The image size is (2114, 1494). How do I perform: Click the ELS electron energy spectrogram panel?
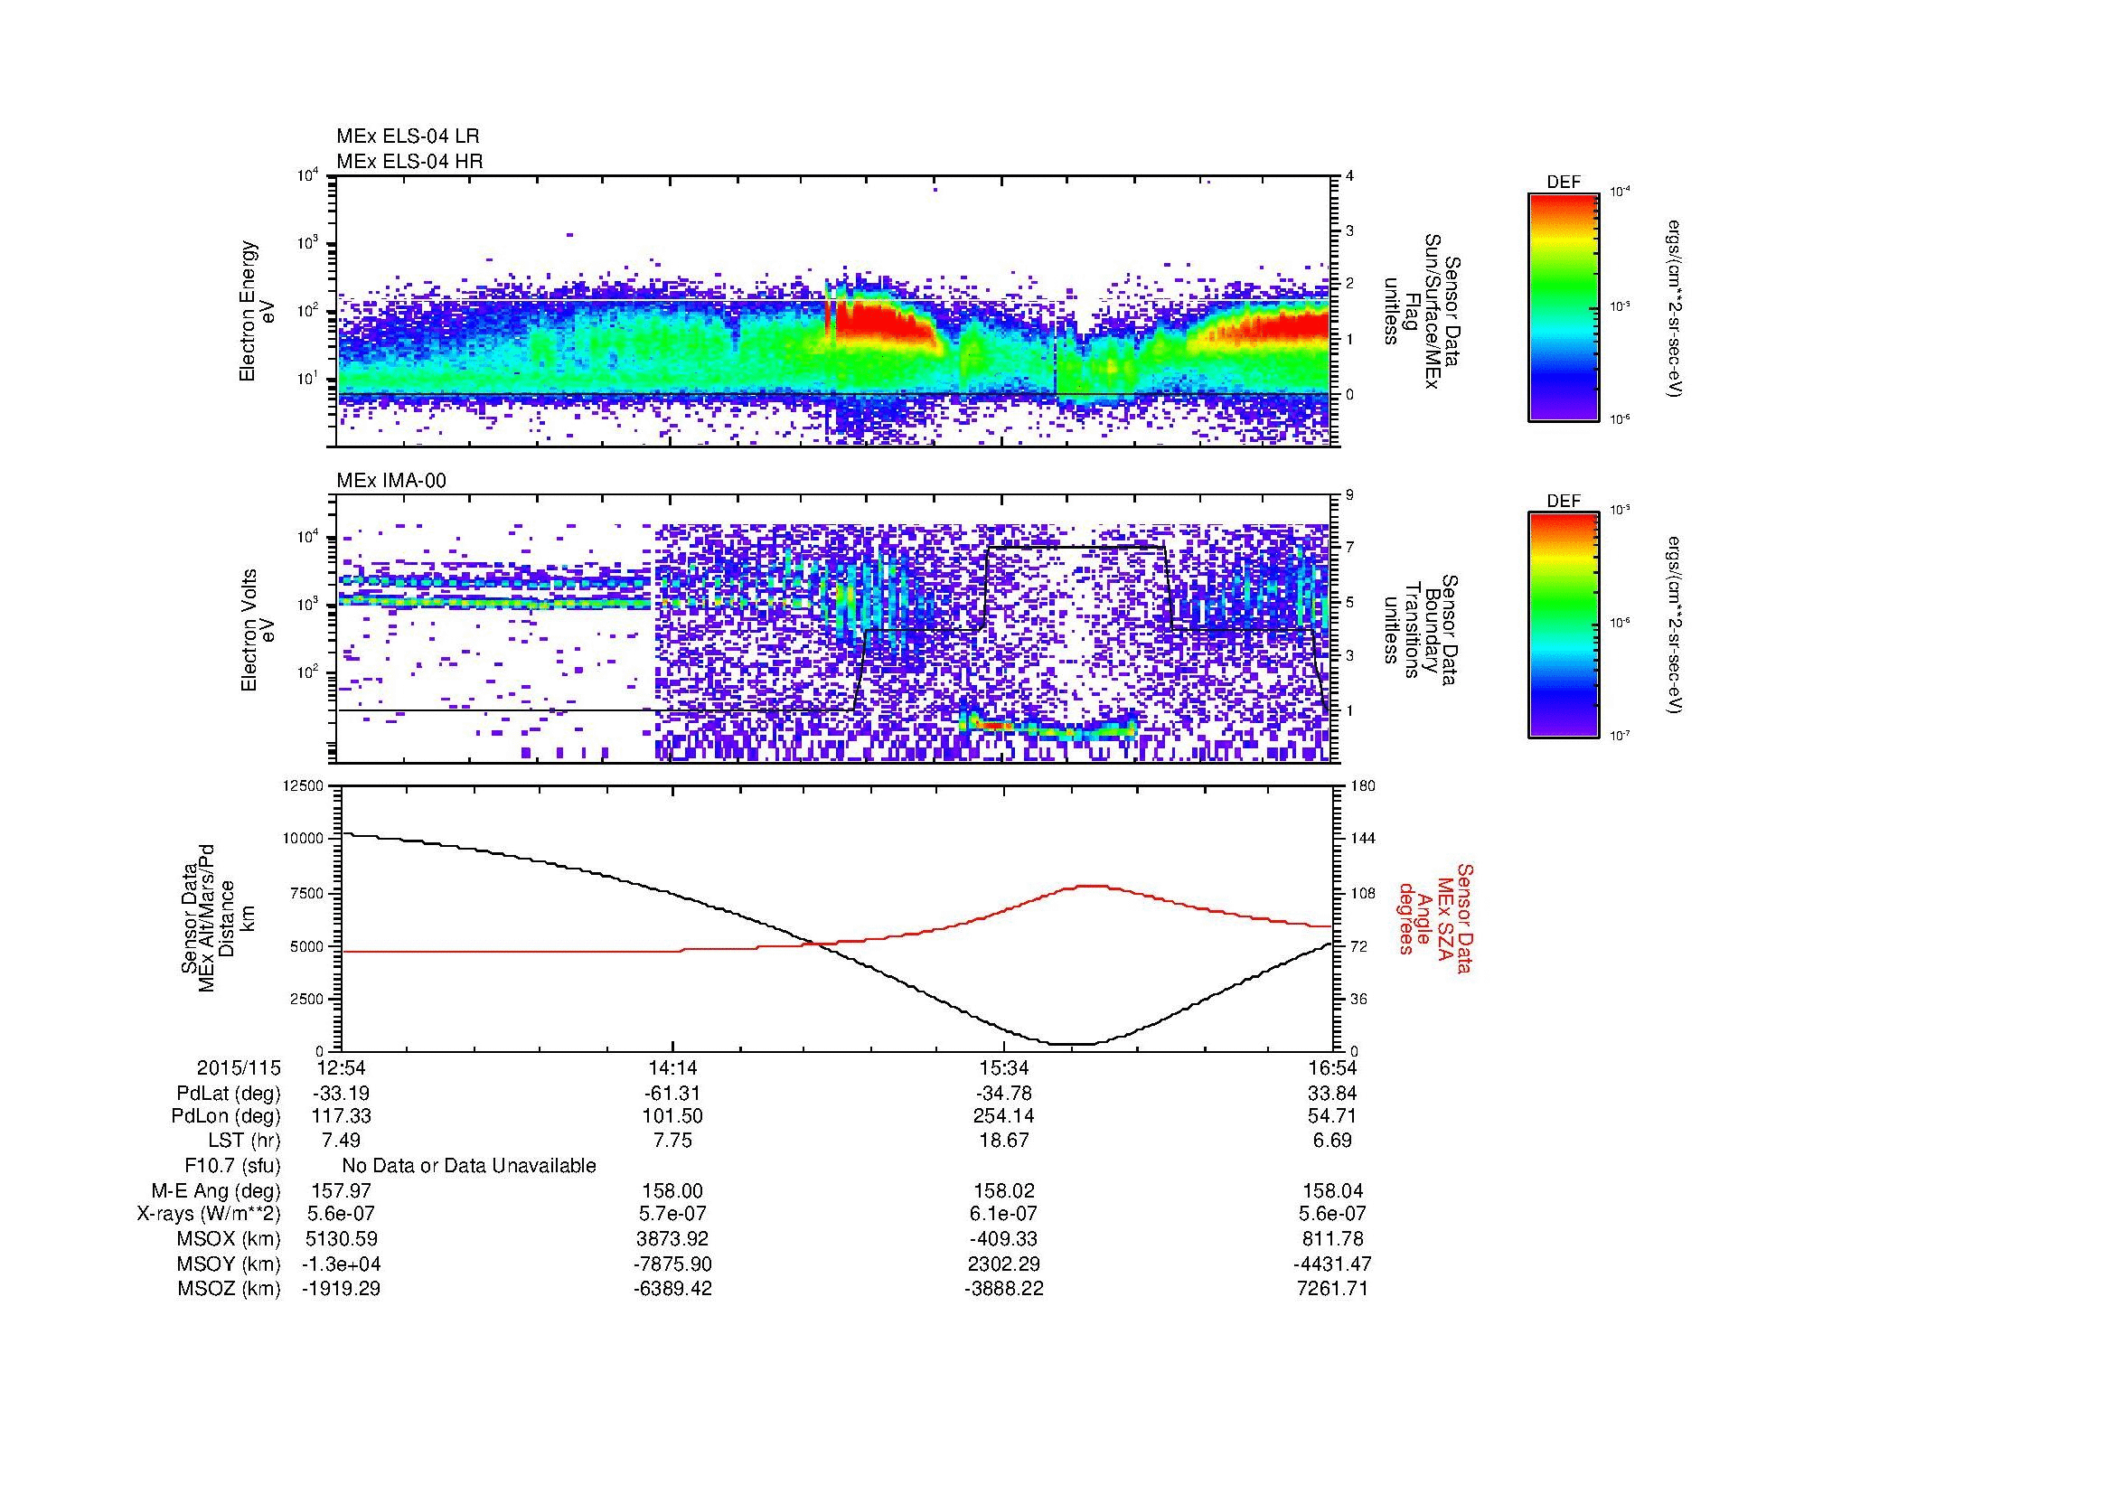coord(834,311)
